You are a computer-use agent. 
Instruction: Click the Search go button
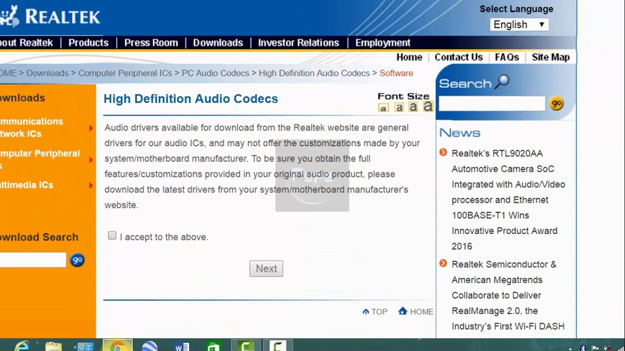tap(557, 103)
